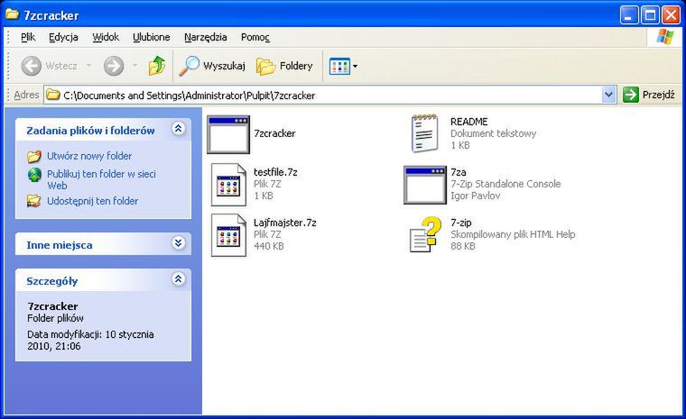Select the 7-zip HTML Help icon
The image size is (686, 419).
(425, 234)
